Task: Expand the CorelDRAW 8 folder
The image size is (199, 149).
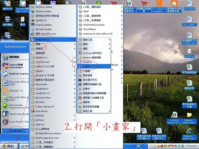Action: (53, 89)
